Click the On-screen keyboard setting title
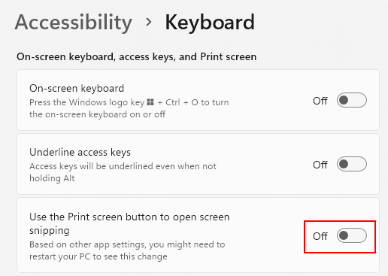388x276 pixels. pos(77,88)
